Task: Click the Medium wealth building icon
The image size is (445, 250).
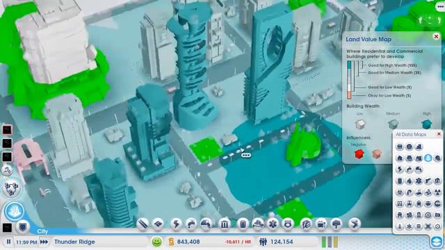Action: (393, 124)
